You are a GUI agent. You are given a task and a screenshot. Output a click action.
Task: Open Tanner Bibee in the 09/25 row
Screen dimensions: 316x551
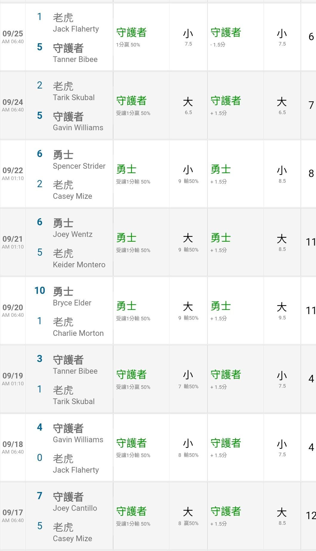75,59
